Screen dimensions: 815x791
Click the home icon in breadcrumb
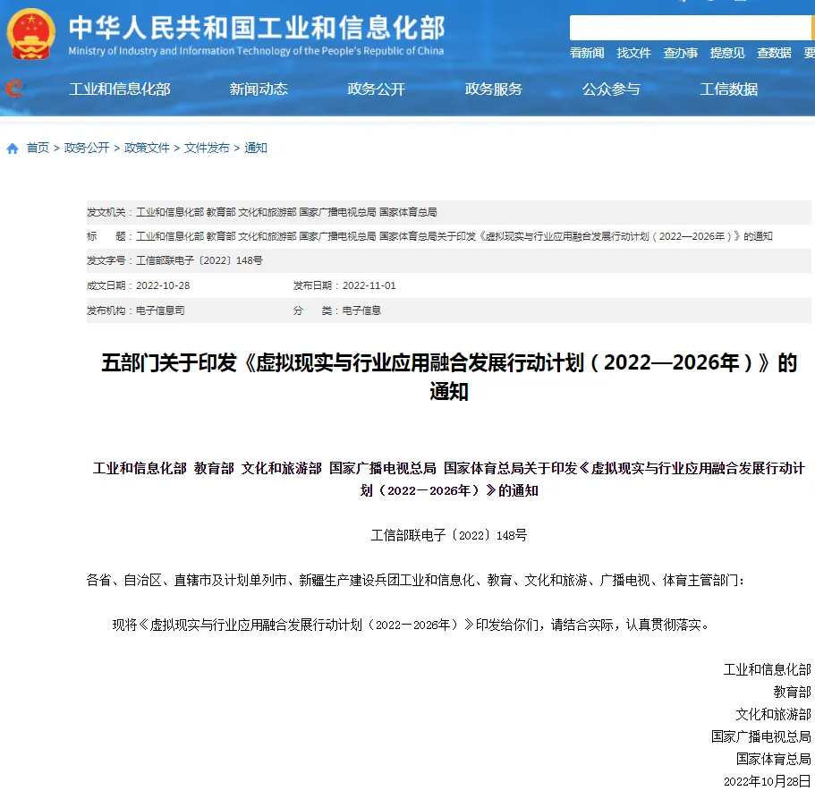click(x=13, y=149)
